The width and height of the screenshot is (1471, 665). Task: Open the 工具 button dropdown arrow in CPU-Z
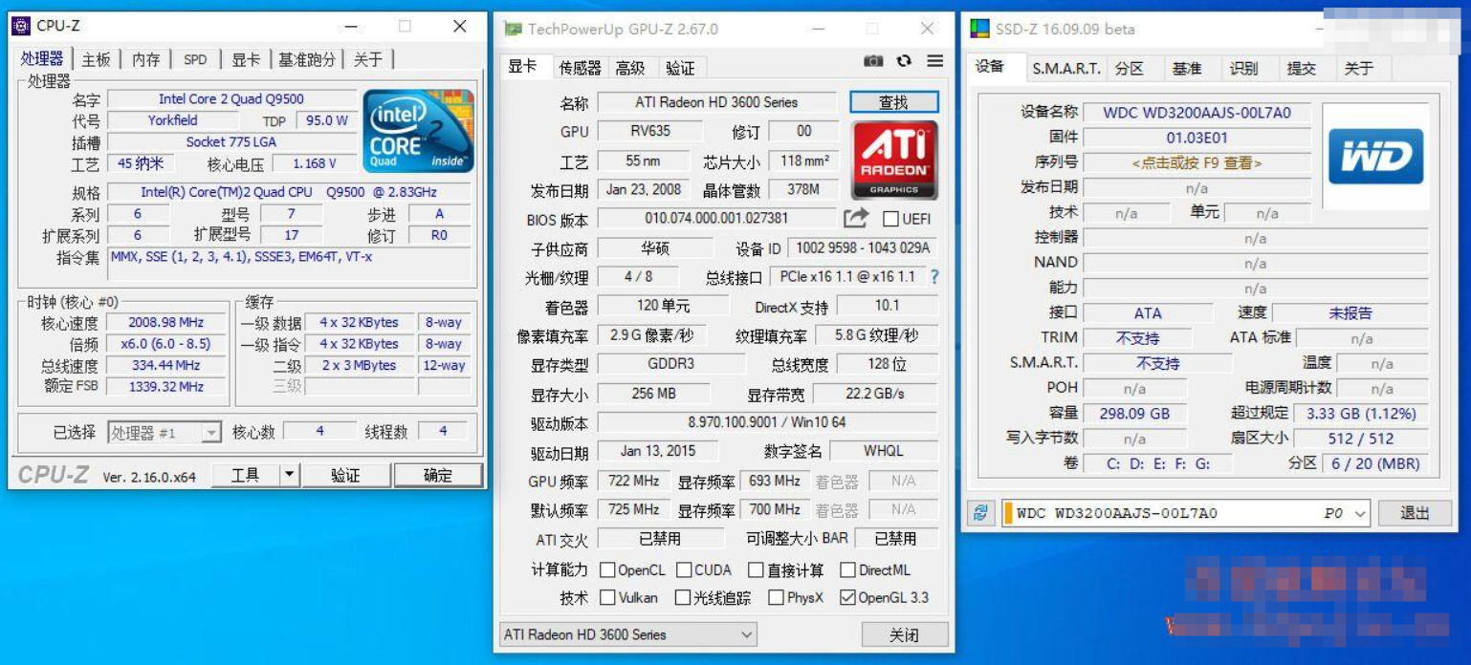click(290, 475)
